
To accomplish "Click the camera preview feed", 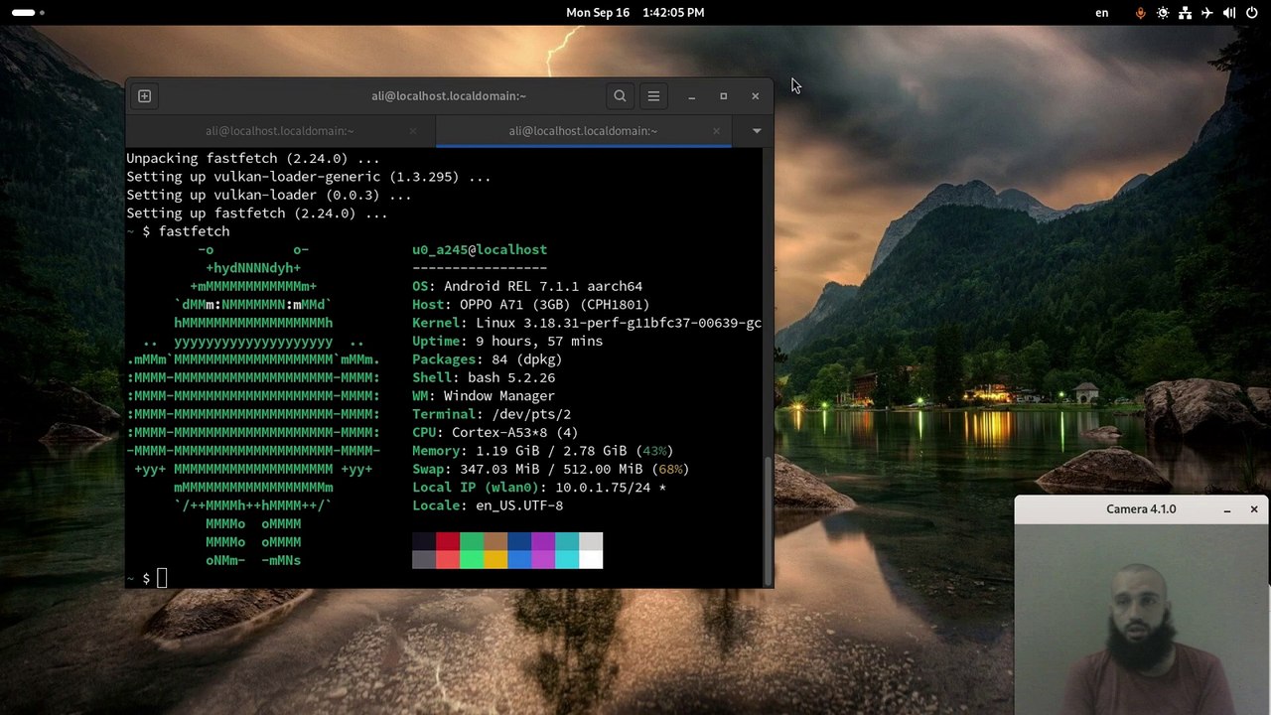I will pos(1141,619).
